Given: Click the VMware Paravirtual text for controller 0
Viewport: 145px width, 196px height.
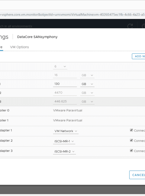Looking at the screenshot, I should [x=68, y=110].
